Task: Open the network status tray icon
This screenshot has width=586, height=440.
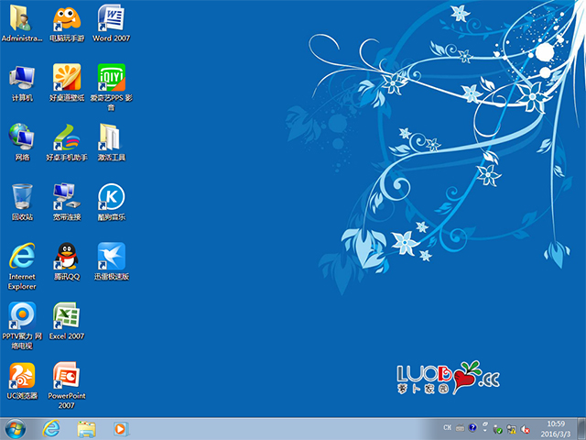Action: pos(511,428)
